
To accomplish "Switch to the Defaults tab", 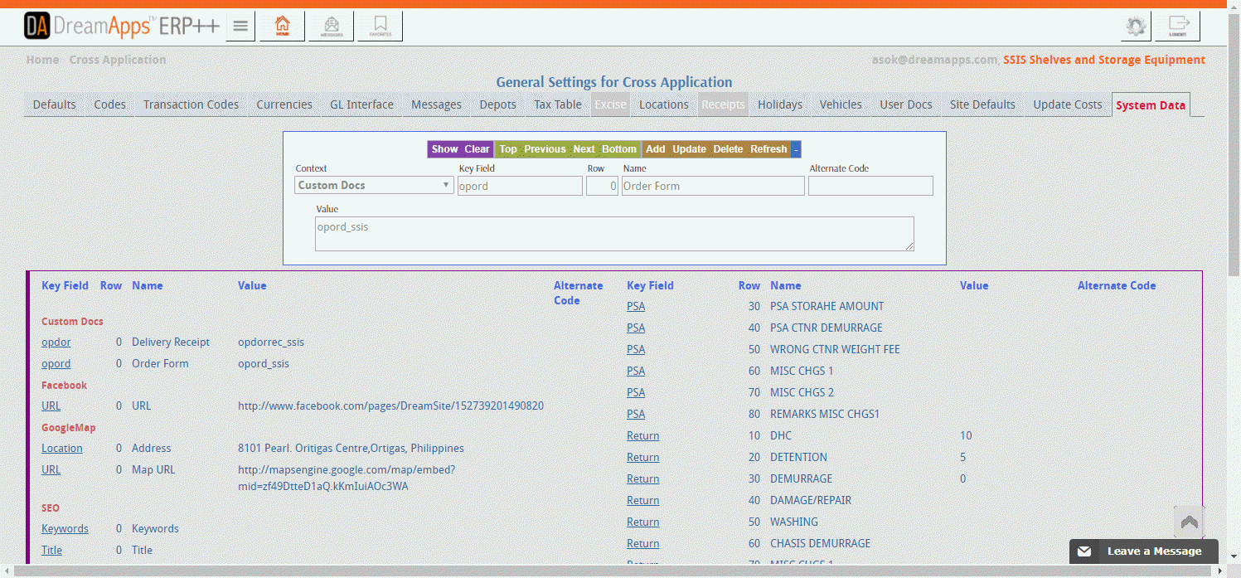I will (55, 104).
